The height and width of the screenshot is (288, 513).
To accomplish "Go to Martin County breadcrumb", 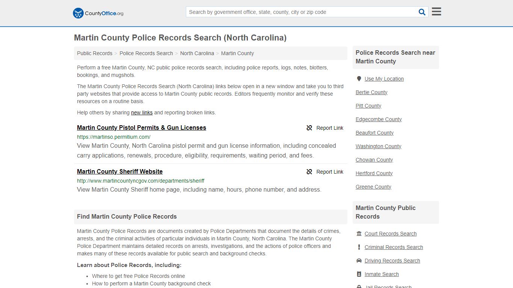I will pyautogui.click(x=237, y=53).
